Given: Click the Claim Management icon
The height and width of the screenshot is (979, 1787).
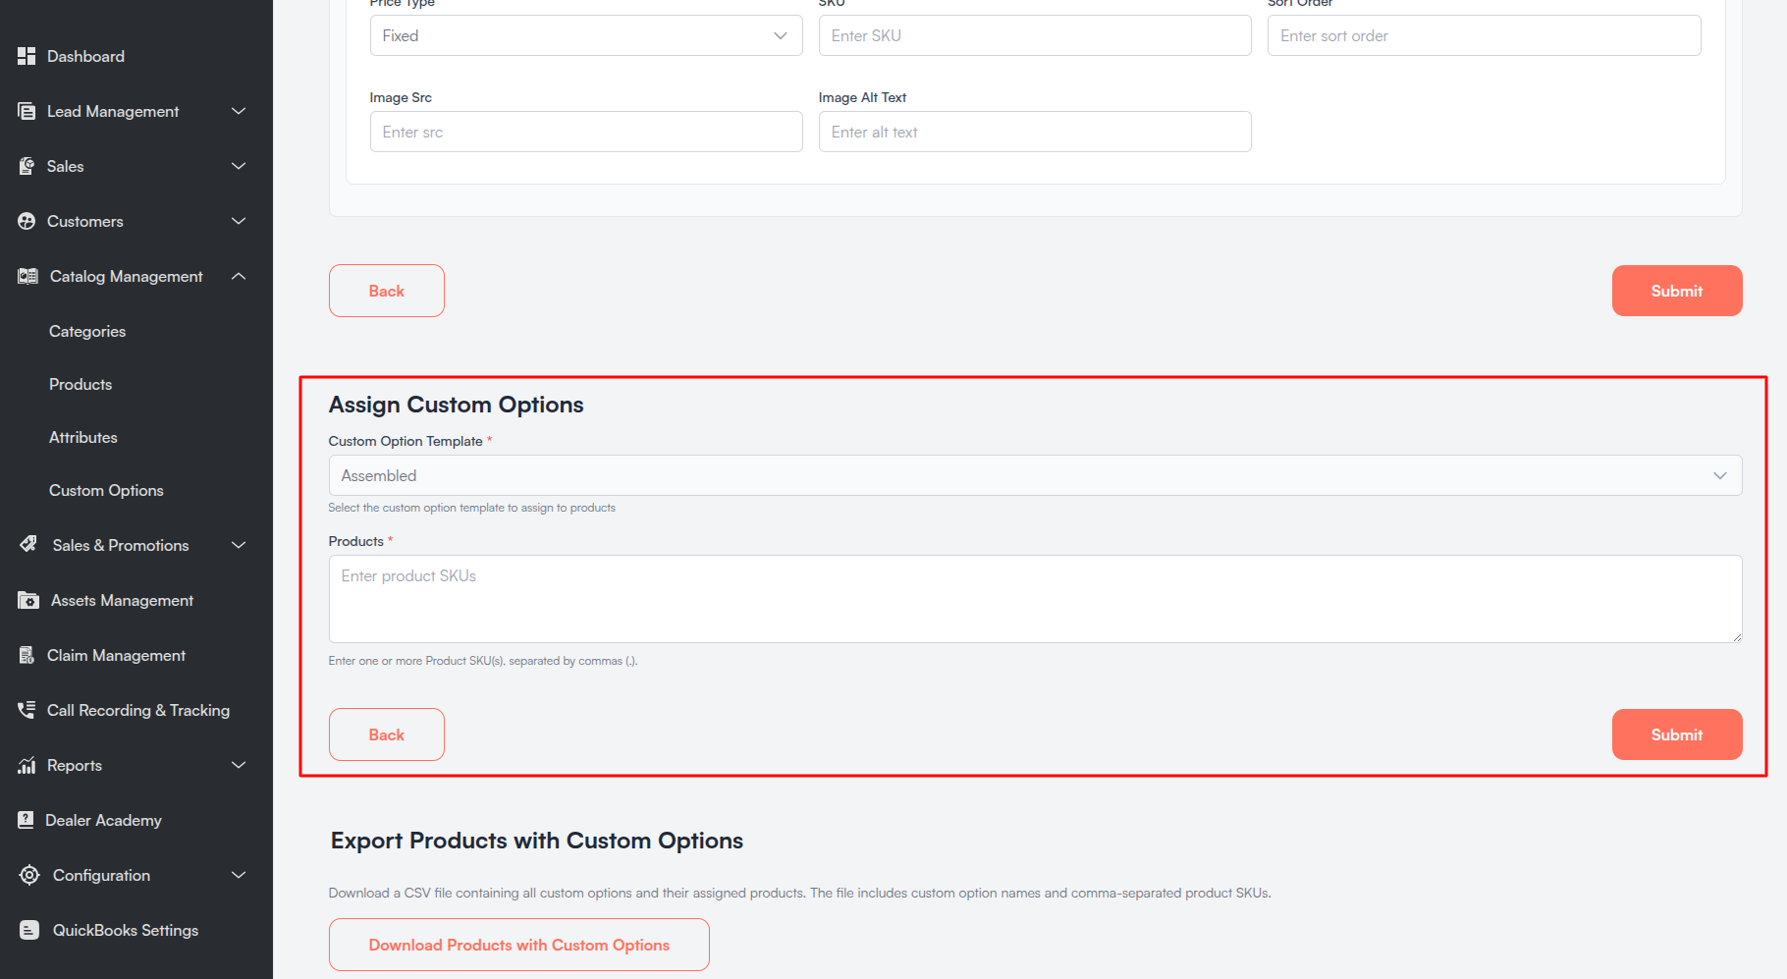Looking at the screenshot, I should 27,655.
